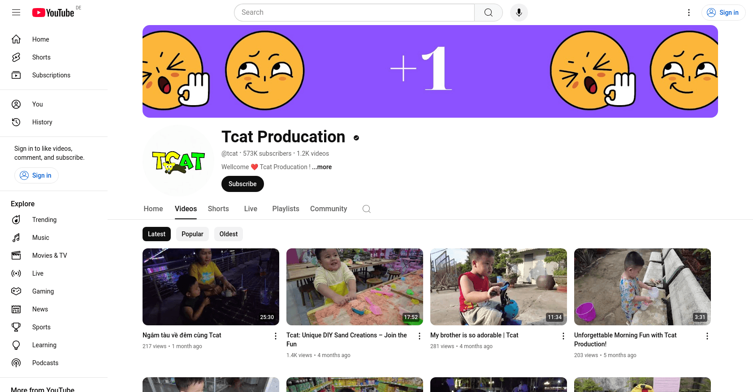Switch to the Playlists tab

[x=286, y=209]
